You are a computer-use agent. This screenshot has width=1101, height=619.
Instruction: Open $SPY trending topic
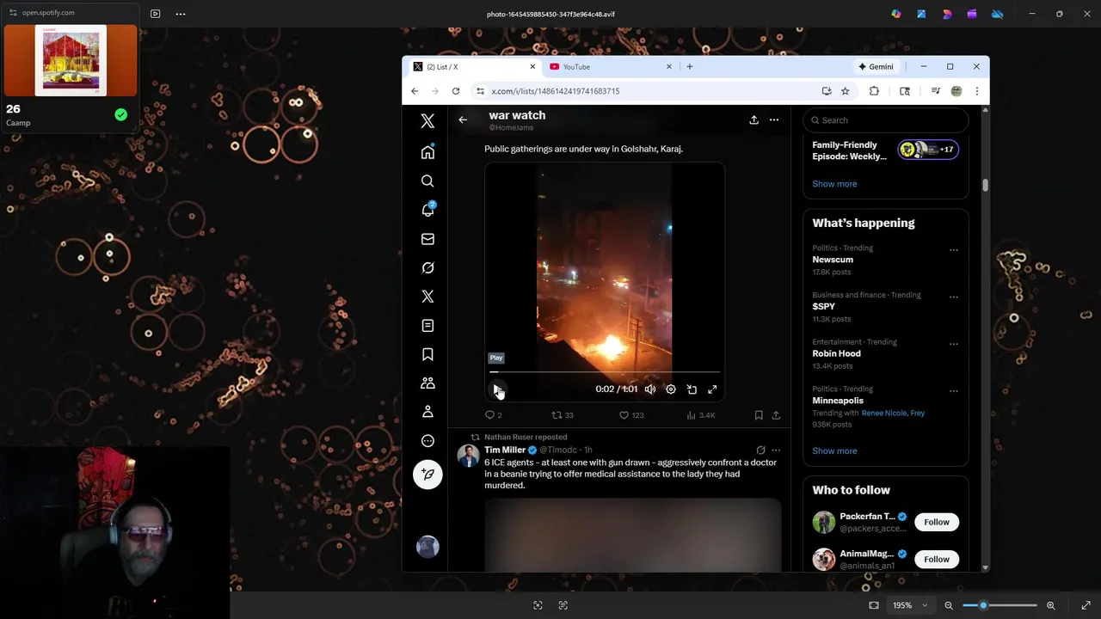(823, 306)
